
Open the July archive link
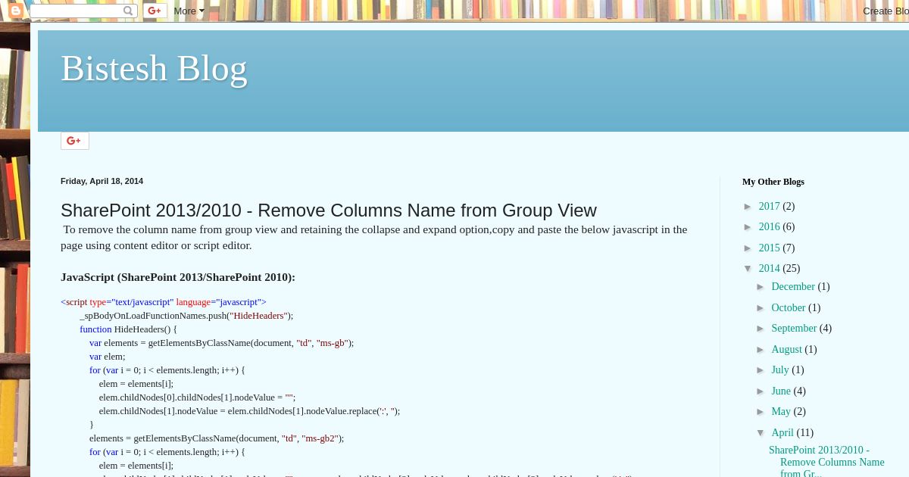780,369
